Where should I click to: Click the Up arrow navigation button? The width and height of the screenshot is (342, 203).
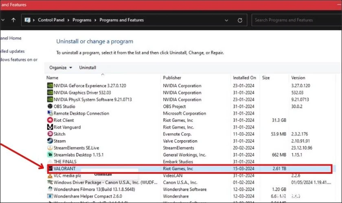[13, 20]
